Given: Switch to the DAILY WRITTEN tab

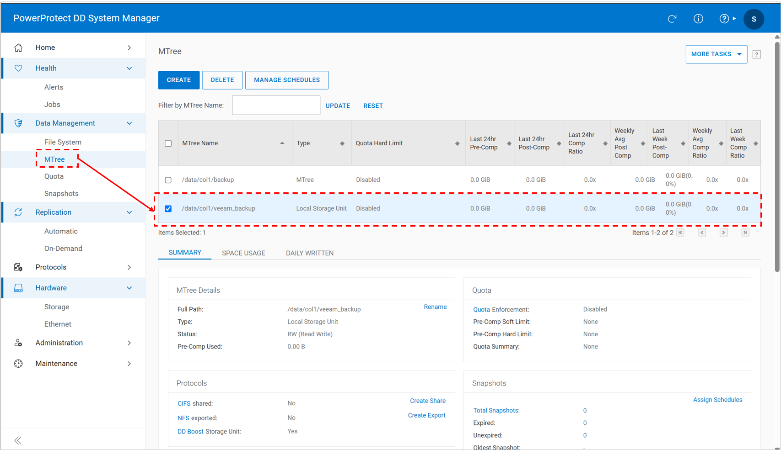Looking at the screenshot, I should pyautogui.click(x=310, y=253).
